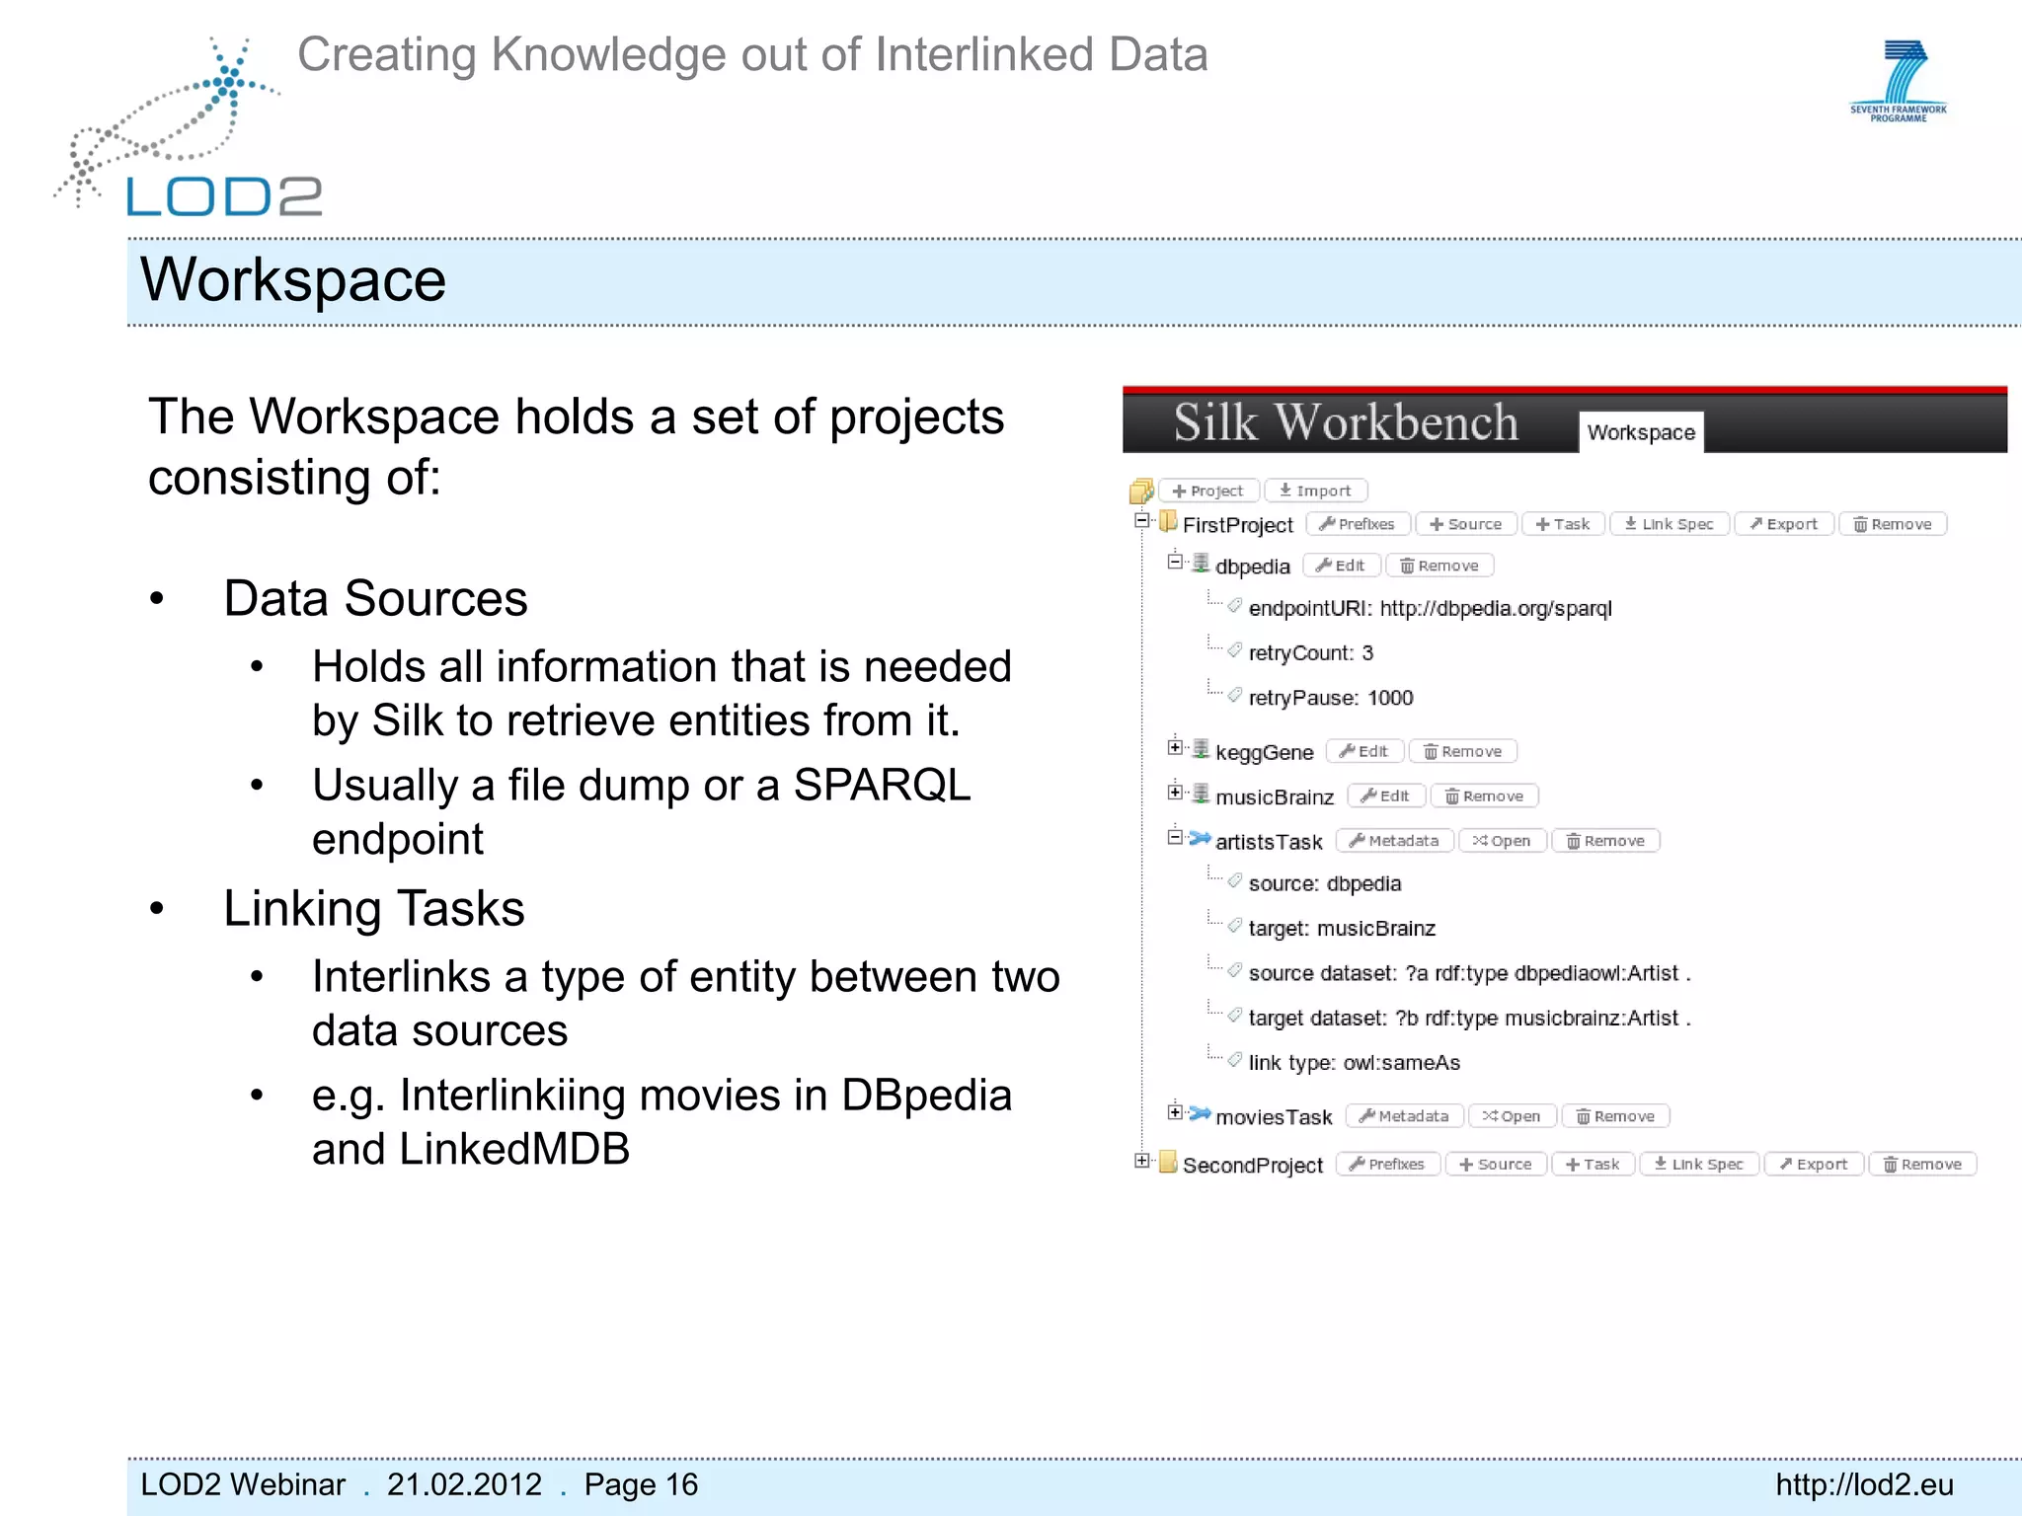
Task: Click the FirstProject name label
Action: click(1238, 525)
